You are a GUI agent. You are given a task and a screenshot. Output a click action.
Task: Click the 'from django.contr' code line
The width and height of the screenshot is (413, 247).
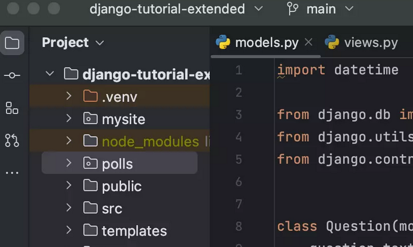coord(345,160)
